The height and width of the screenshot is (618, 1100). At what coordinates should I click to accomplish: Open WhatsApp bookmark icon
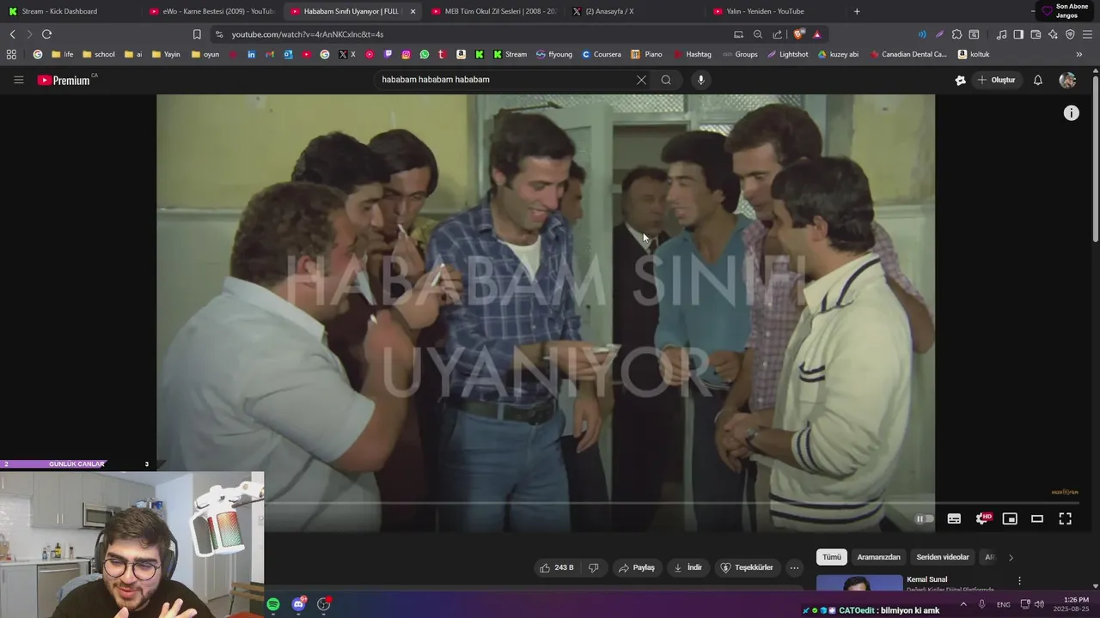(425, 54)
